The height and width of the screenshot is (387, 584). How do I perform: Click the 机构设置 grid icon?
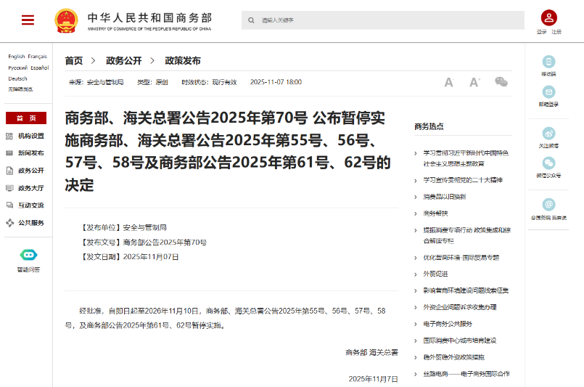(x=9, y=136)
